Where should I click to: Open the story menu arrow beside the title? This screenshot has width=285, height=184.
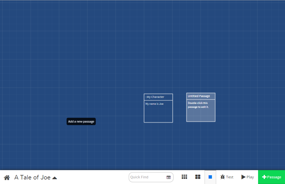[55, 178]
